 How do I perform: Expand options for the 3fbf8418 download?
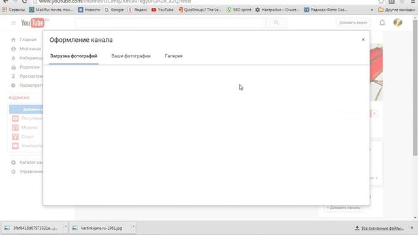point(65,227)
